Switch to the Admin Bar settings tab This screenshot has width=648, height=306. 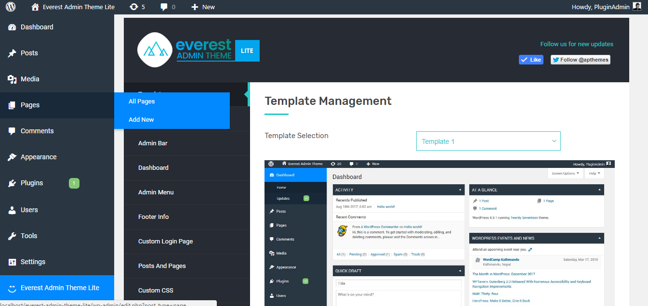pyautogui.click(x=187, y=143)
